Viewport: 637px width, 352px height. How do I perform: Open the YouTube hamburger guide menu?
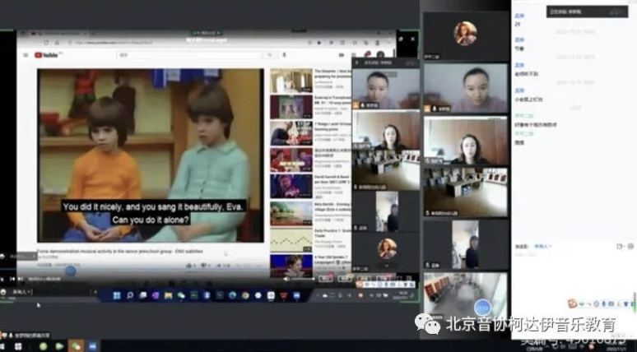[26, 55]
